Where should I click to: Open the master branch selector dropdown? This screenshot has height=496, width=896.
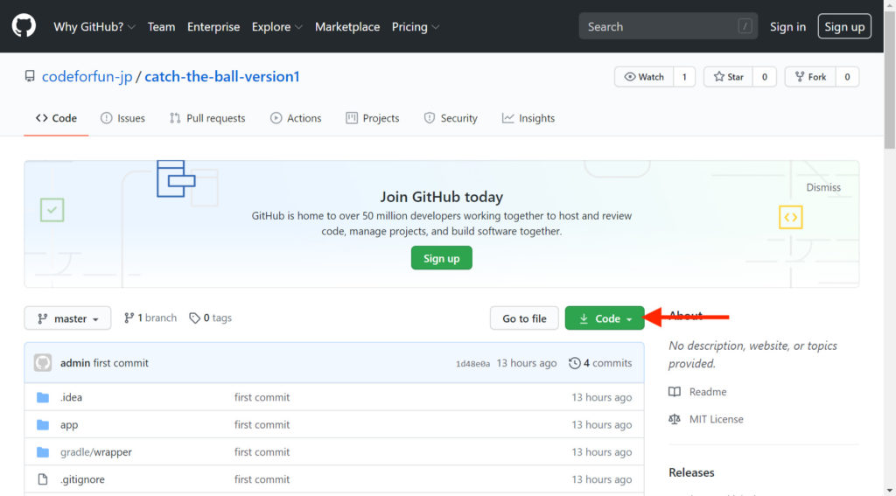(x=67, y=318)
